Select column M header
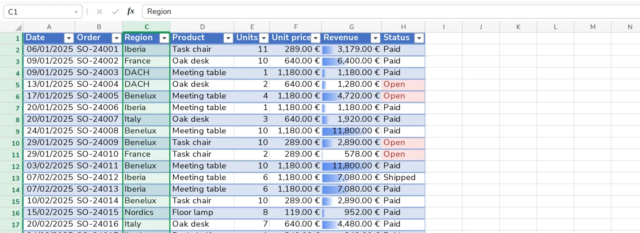 (x=593, y=27)
